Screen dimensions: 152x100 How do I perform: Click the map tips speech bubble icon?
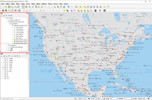(x=105, y=7)
